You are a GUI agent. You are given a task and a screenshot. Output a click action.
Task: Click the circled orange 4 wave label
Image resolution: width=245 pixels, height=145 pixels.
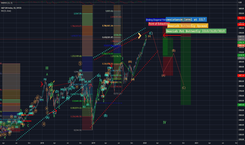tap(44, 124)
